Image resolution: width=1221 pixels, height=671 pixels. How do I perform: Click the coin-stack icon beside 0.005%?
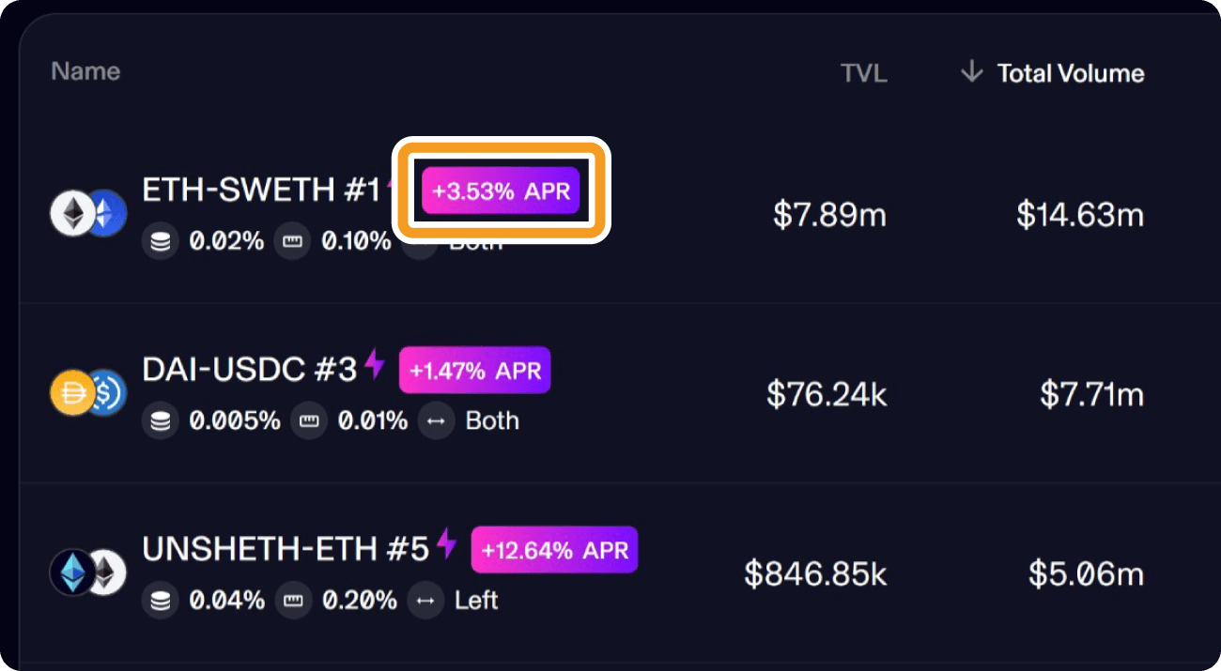click(161, 421)
